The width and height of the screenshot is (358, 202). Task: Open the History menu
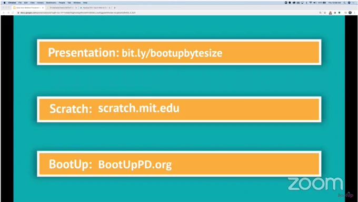click(40, 3)
